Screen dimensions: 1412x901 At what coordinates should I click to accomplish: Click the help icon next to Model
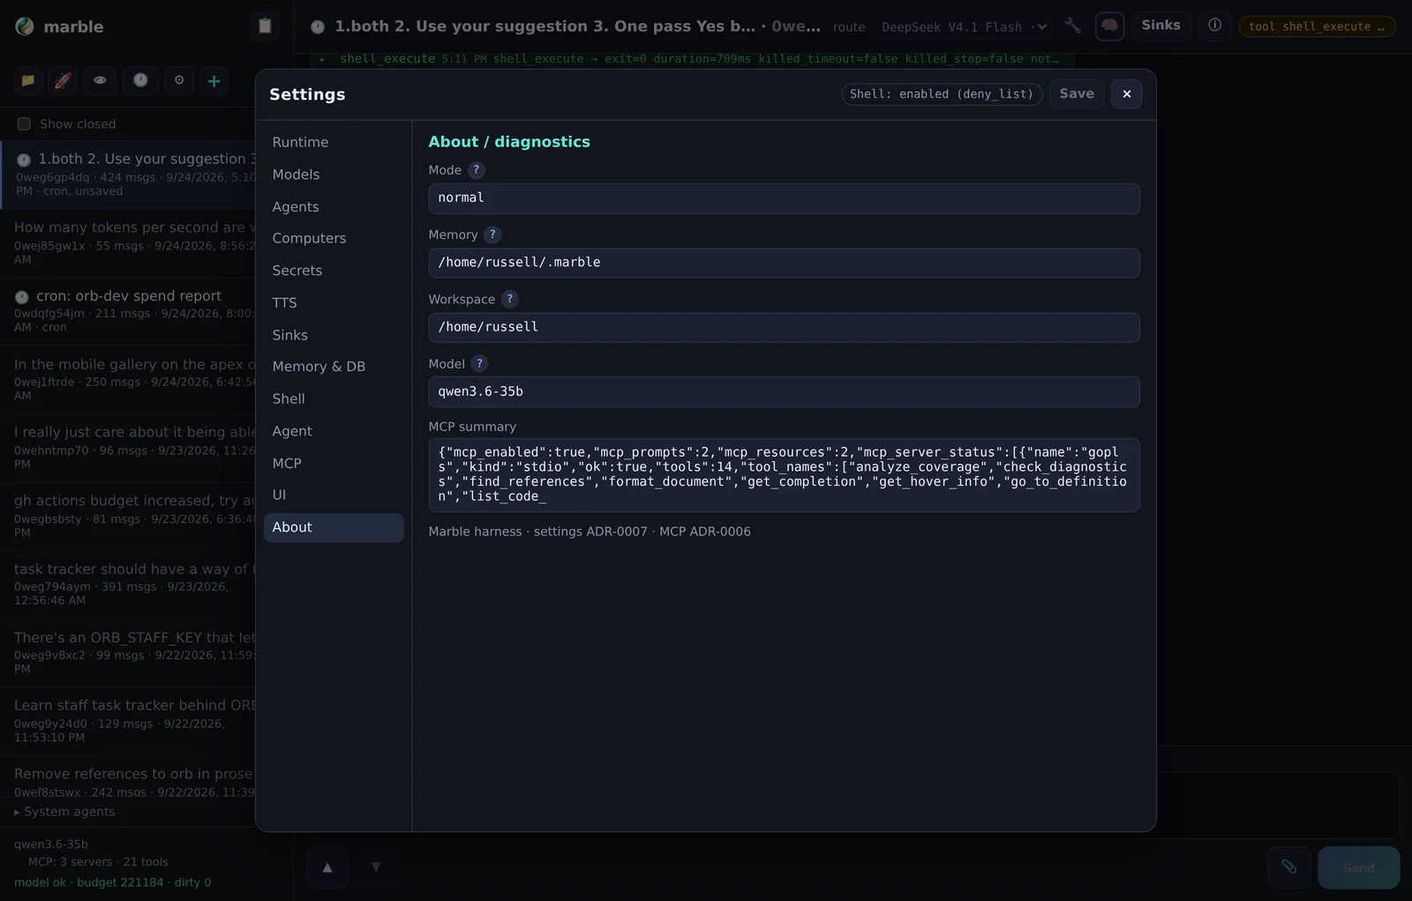pyautogui.click(x=479, y=363)
